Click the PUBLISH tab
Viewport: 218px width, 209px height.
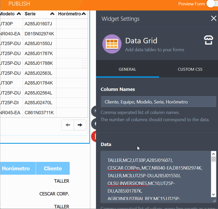point(19,4)
